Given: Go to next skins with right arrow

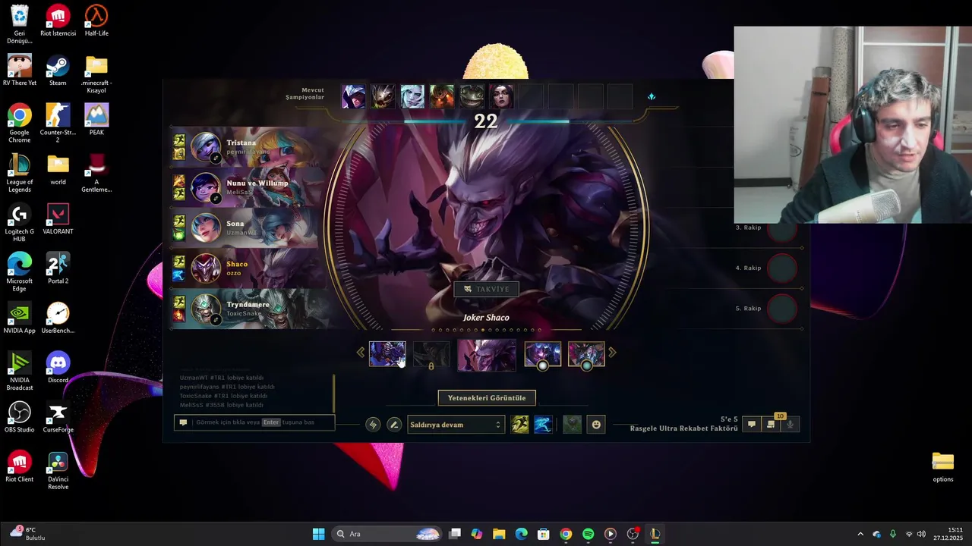Looking at the screenshot, I should click(x=612, y=353).
